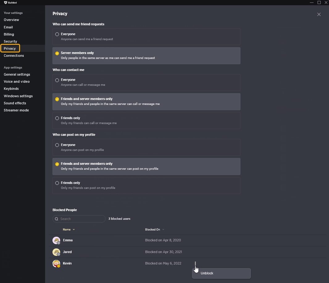Open Windows settings page
The image size is (329, 283).
(18, 96)
